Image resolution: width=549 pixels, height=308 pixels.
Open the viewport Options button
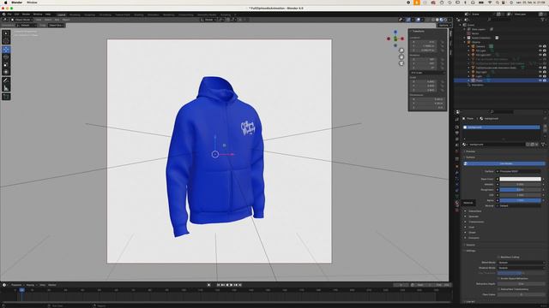(x=443, y=25)
